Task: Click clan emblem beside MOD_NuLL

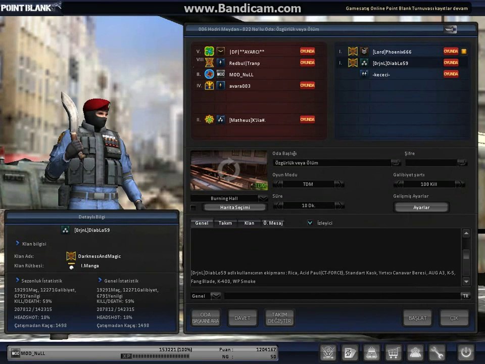Action: [x=209, y=74]
